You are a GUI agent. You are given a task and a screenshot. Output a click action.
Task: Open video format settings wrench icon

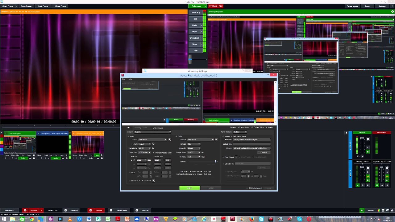[153, 144]
